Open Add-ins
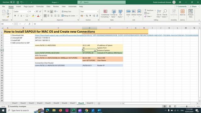 coord(182,13)
